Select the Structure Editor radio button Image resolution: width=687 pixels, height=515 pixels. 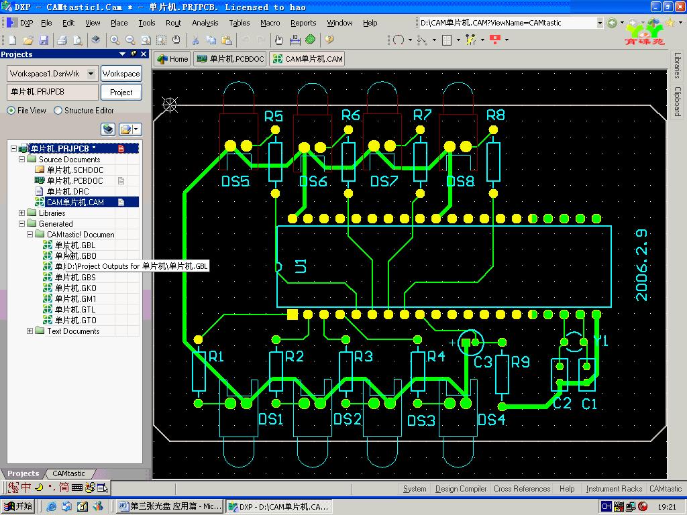pos(58,111)
